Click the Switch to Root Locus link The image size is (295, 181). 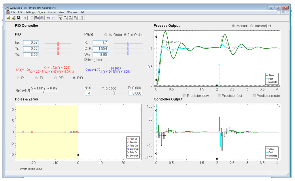[31, 169]
